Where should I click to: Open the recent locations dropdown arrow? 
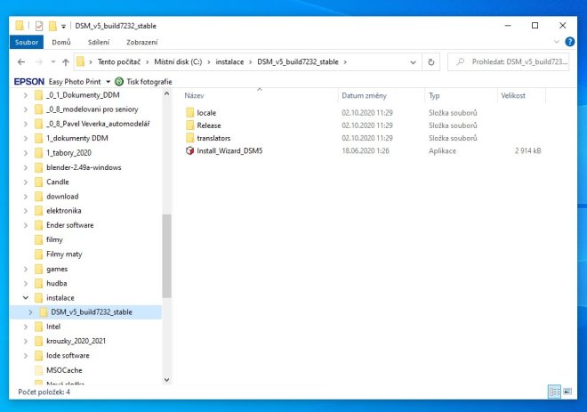pos(53,62)
